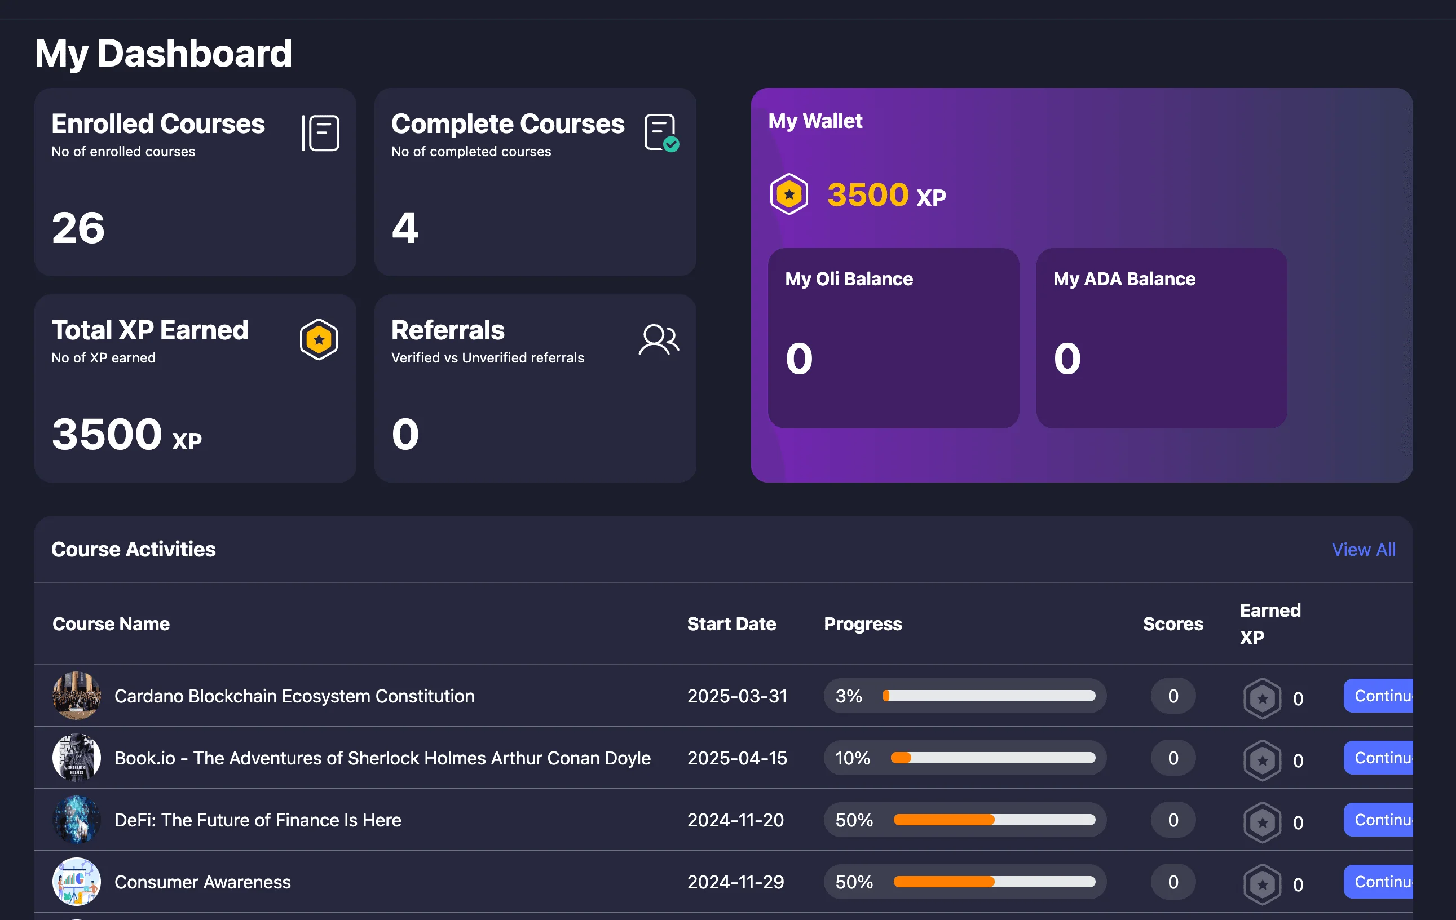1456x920 pixels.
Task: Continue the Sherlock Holmes Book.io course
Action: pos(1379,758)
